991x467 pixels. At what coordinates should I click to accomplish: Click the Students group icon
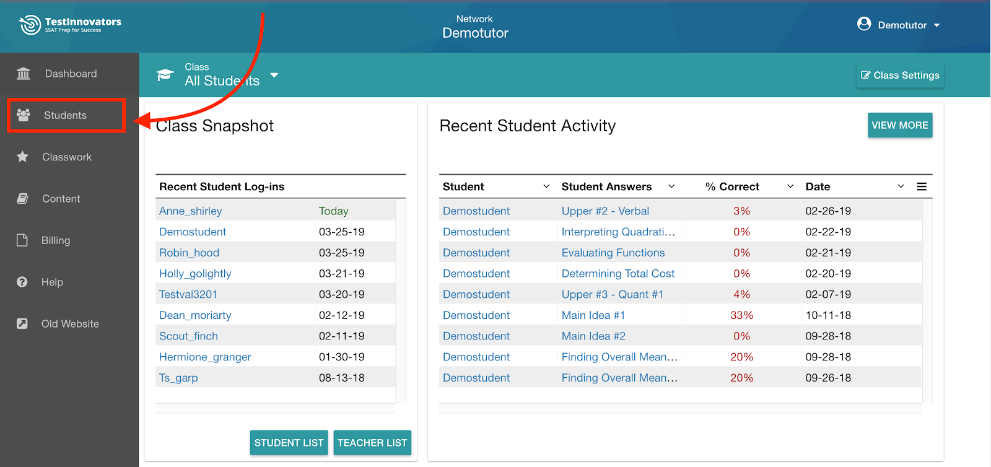24,115
